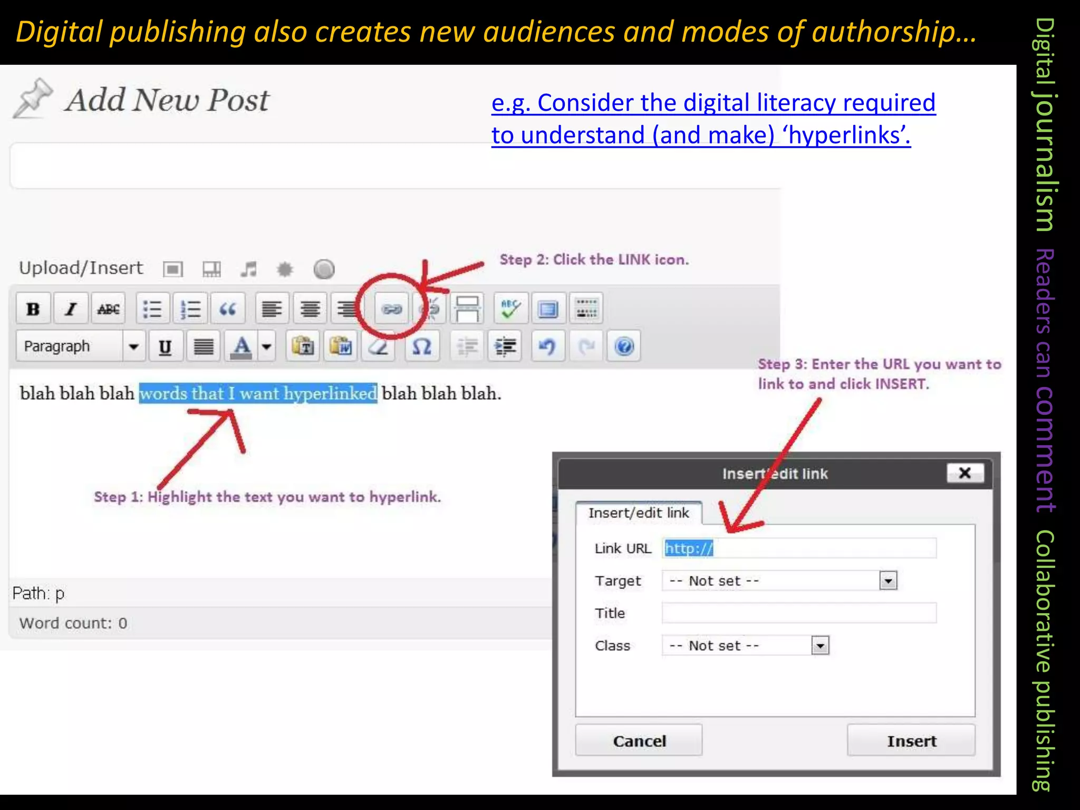The height and width of the screenshot is (810, 1080).
Task: Open the text color dropdown arrow
Action: coord(267,346)
